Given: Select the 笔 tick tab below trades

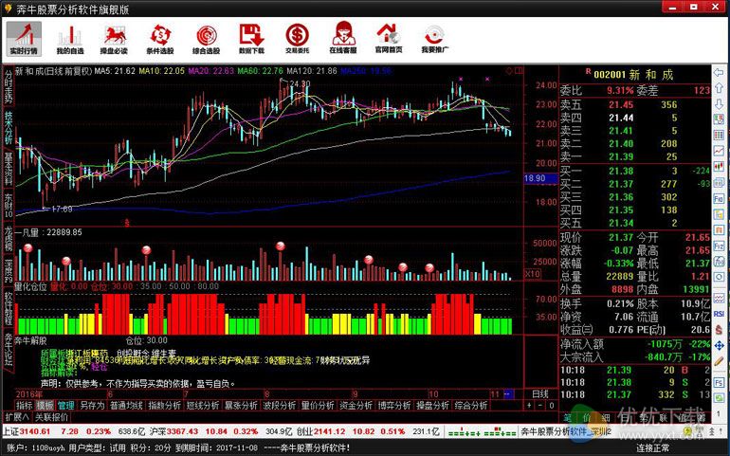Looking at the screenshot, I should coord(568,417).
